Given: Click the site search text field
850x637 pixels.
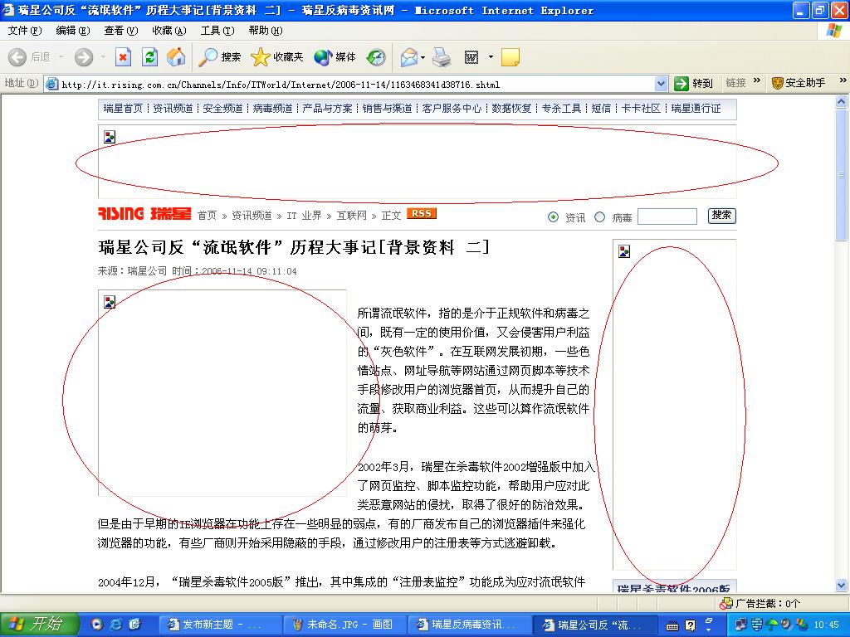Looking at the screenshot, I should tap(667, 216).
